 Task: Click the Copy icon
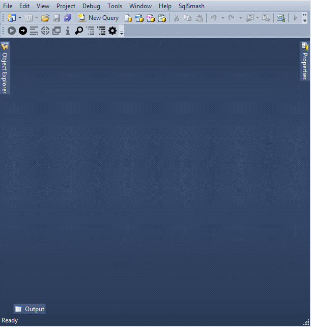(188, 18)
